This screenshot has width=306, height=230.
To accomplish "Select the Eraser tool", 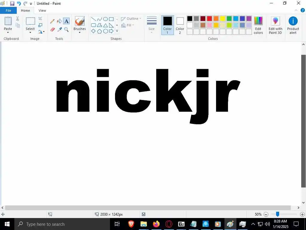I will pos(52,30).
